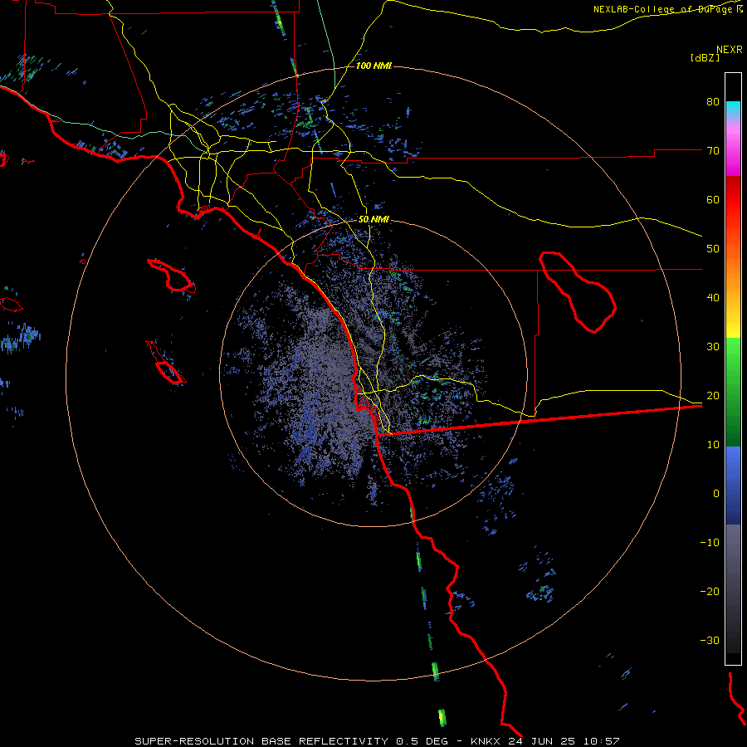Click the "100 NMI" range ring label

(x=373, y=66)
